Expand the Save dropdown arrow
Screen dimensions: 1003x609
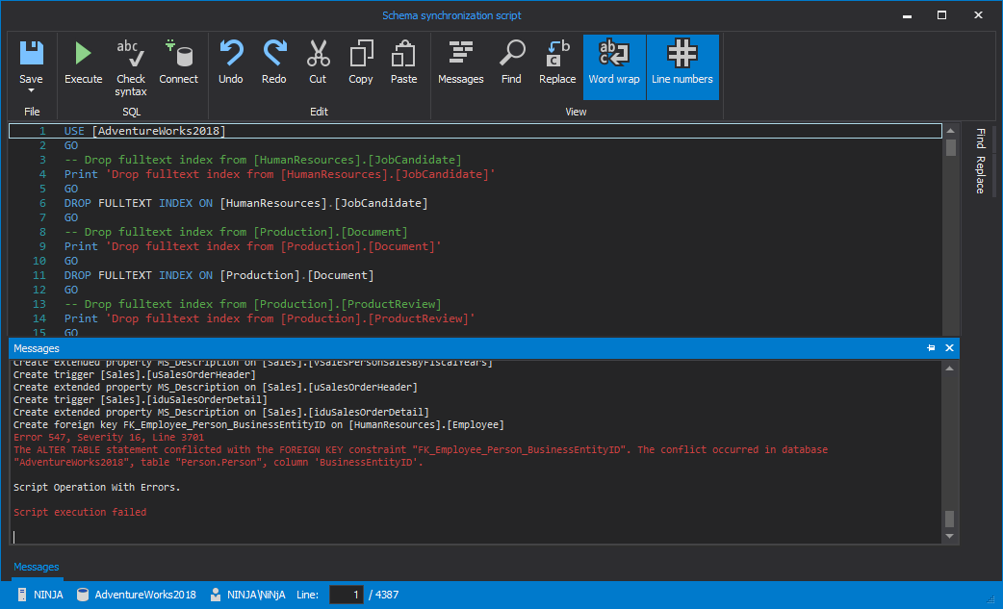click(x=31, y=91)
